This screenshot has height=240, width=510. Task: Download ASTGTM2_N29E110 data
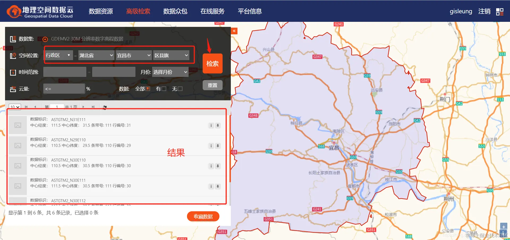pyautogui.click(x=218, y=146)
